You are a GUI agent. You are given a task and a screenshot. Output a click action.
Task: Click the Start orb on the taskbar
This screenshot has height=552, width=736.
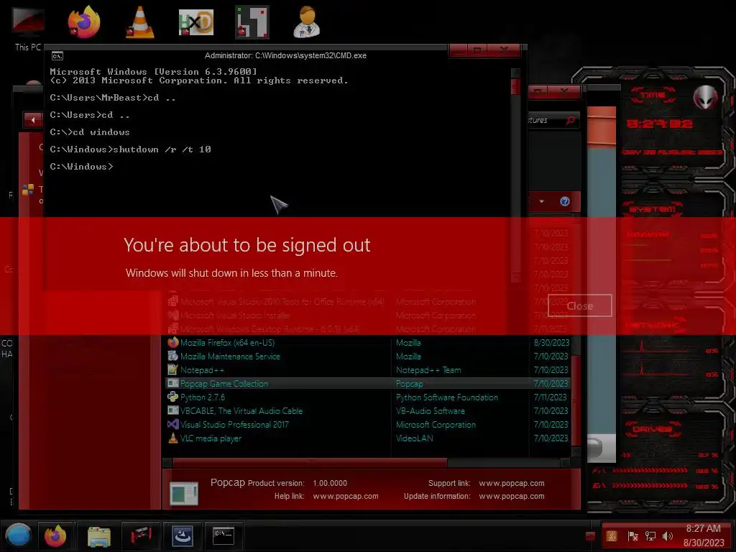(x=18, y=535)
